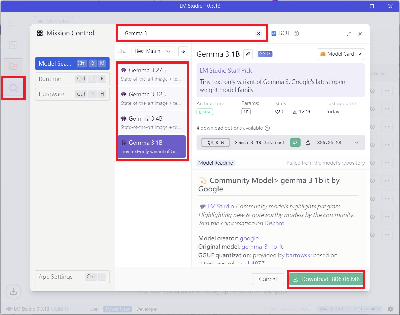Click the CPU usage readout
400x315 pixels.
point(367,309)
